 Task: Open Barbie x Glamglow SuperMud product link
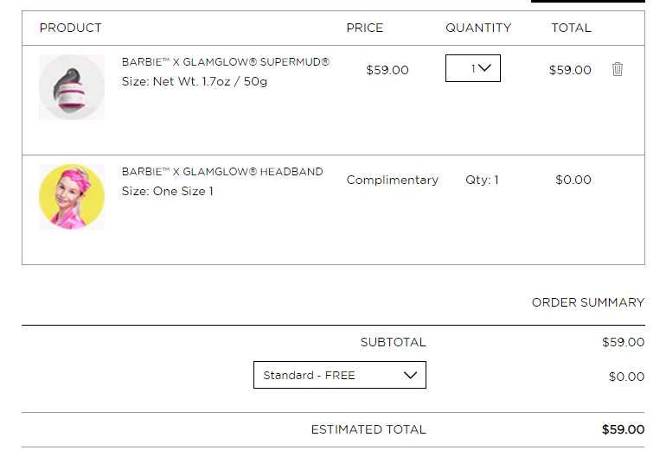tap(226, 62)
